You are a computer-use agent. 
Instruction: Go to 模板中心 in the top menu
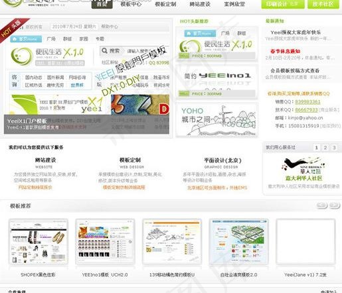tap(131, 4)
